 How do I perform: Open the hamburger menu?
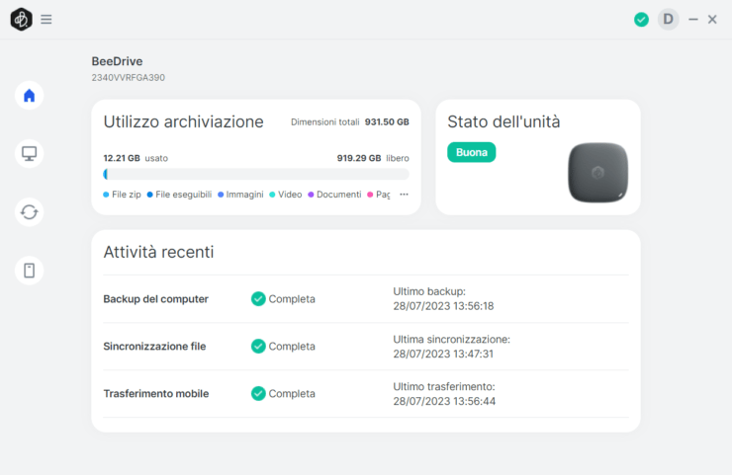(46, 19)
